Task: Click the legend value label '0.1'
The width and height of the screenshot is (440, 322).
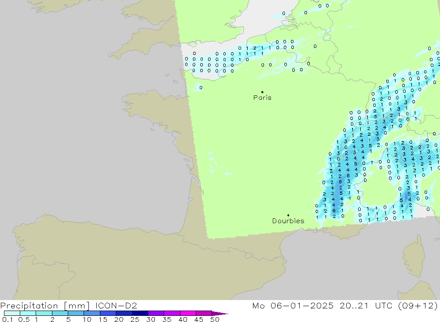Action: point(7,319)
